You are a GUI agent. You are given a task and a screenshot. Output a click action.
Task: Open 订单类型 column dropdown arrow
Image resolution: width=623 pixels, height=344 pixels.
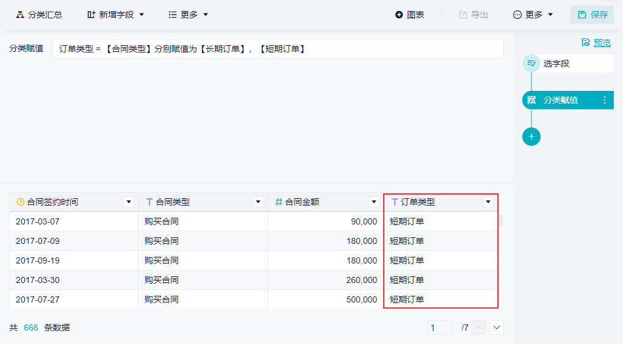click(488, 202)
